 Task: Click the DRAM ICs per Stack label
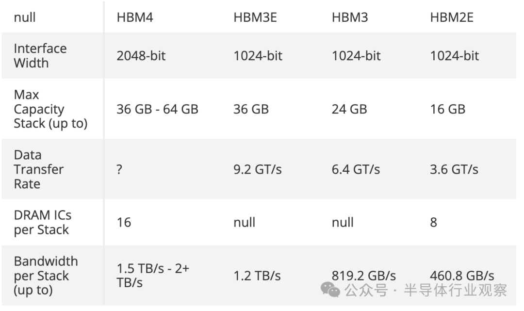click(43, 223)
